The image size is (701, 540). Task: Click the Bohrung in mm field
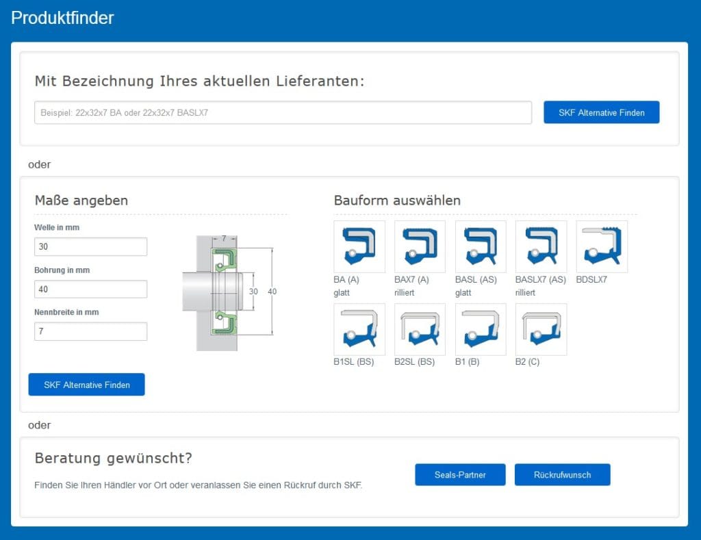pos(90,289)
